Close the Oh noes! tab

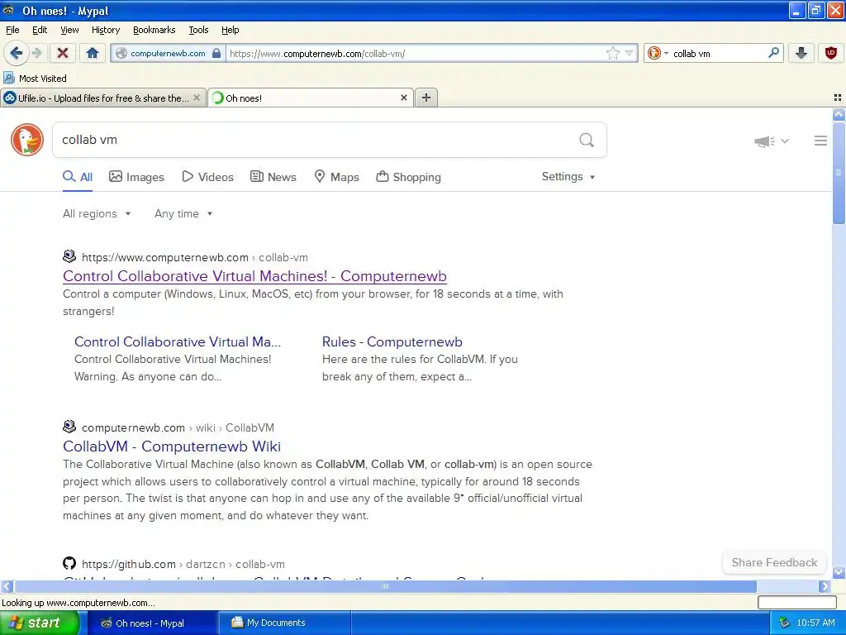(x=403, y=98)
